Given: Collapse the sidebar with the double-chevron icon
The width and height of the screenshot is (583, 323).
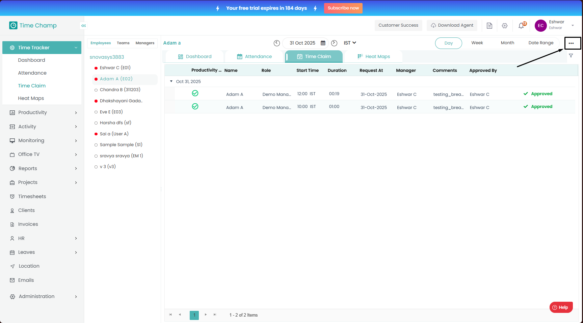Looking at the screenshot, I should click(x=83, y=26).
